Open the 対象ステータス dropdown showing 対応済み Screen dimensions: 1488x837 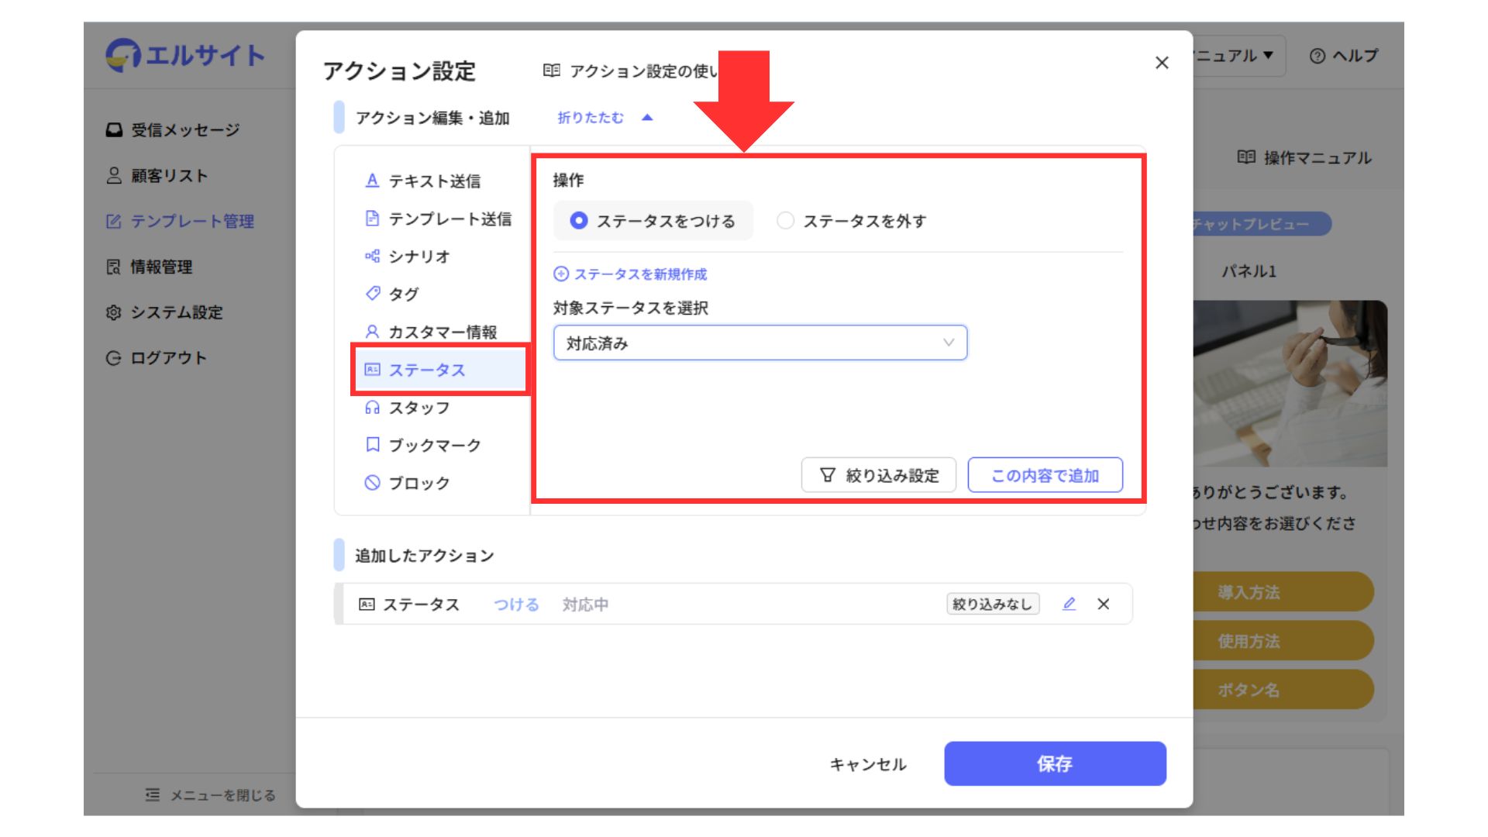pos(759,343)
